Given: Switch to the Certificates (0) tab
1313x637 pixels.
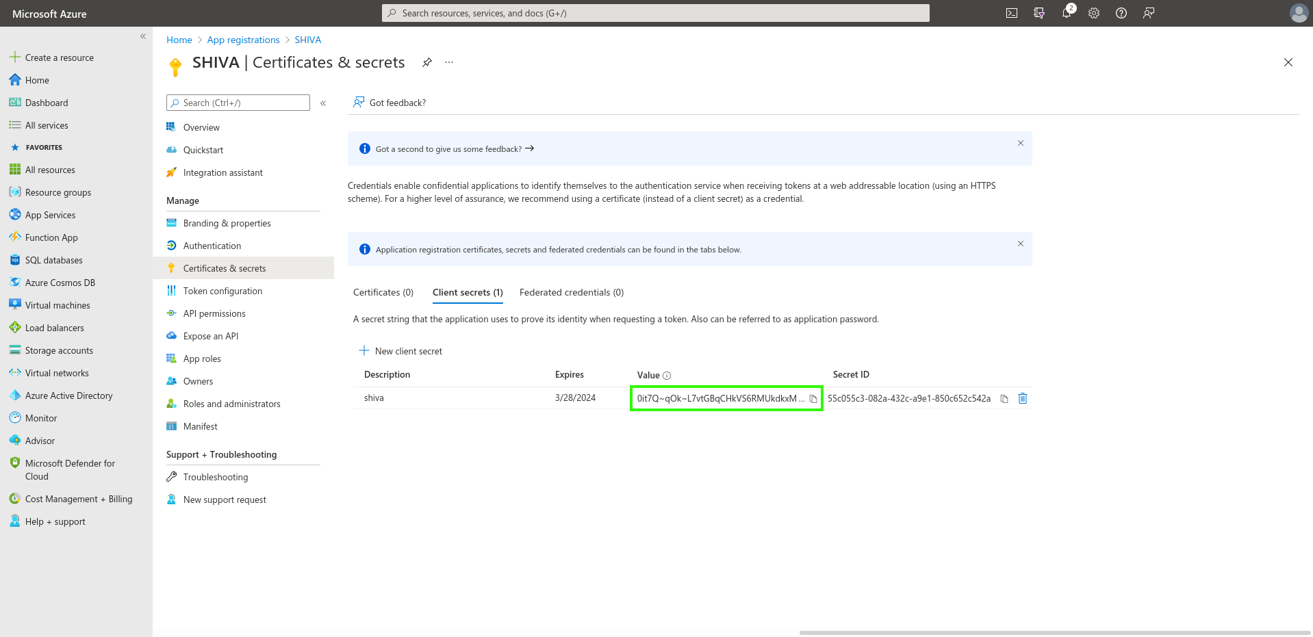Looking at the screenshot, I should click(383, 292).
